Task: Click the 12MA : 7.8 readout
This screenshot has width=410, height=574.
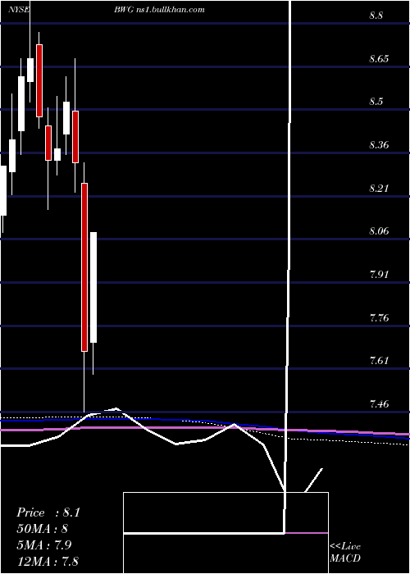Action: pos(48,561)
